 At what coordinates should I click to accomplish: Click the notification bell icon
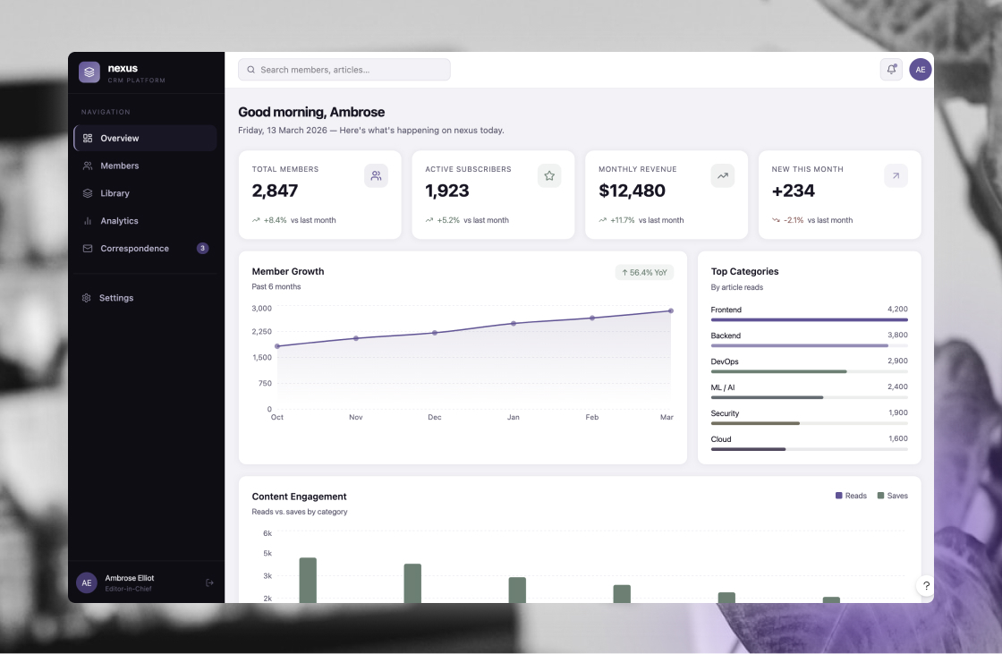tap(891, 70)
